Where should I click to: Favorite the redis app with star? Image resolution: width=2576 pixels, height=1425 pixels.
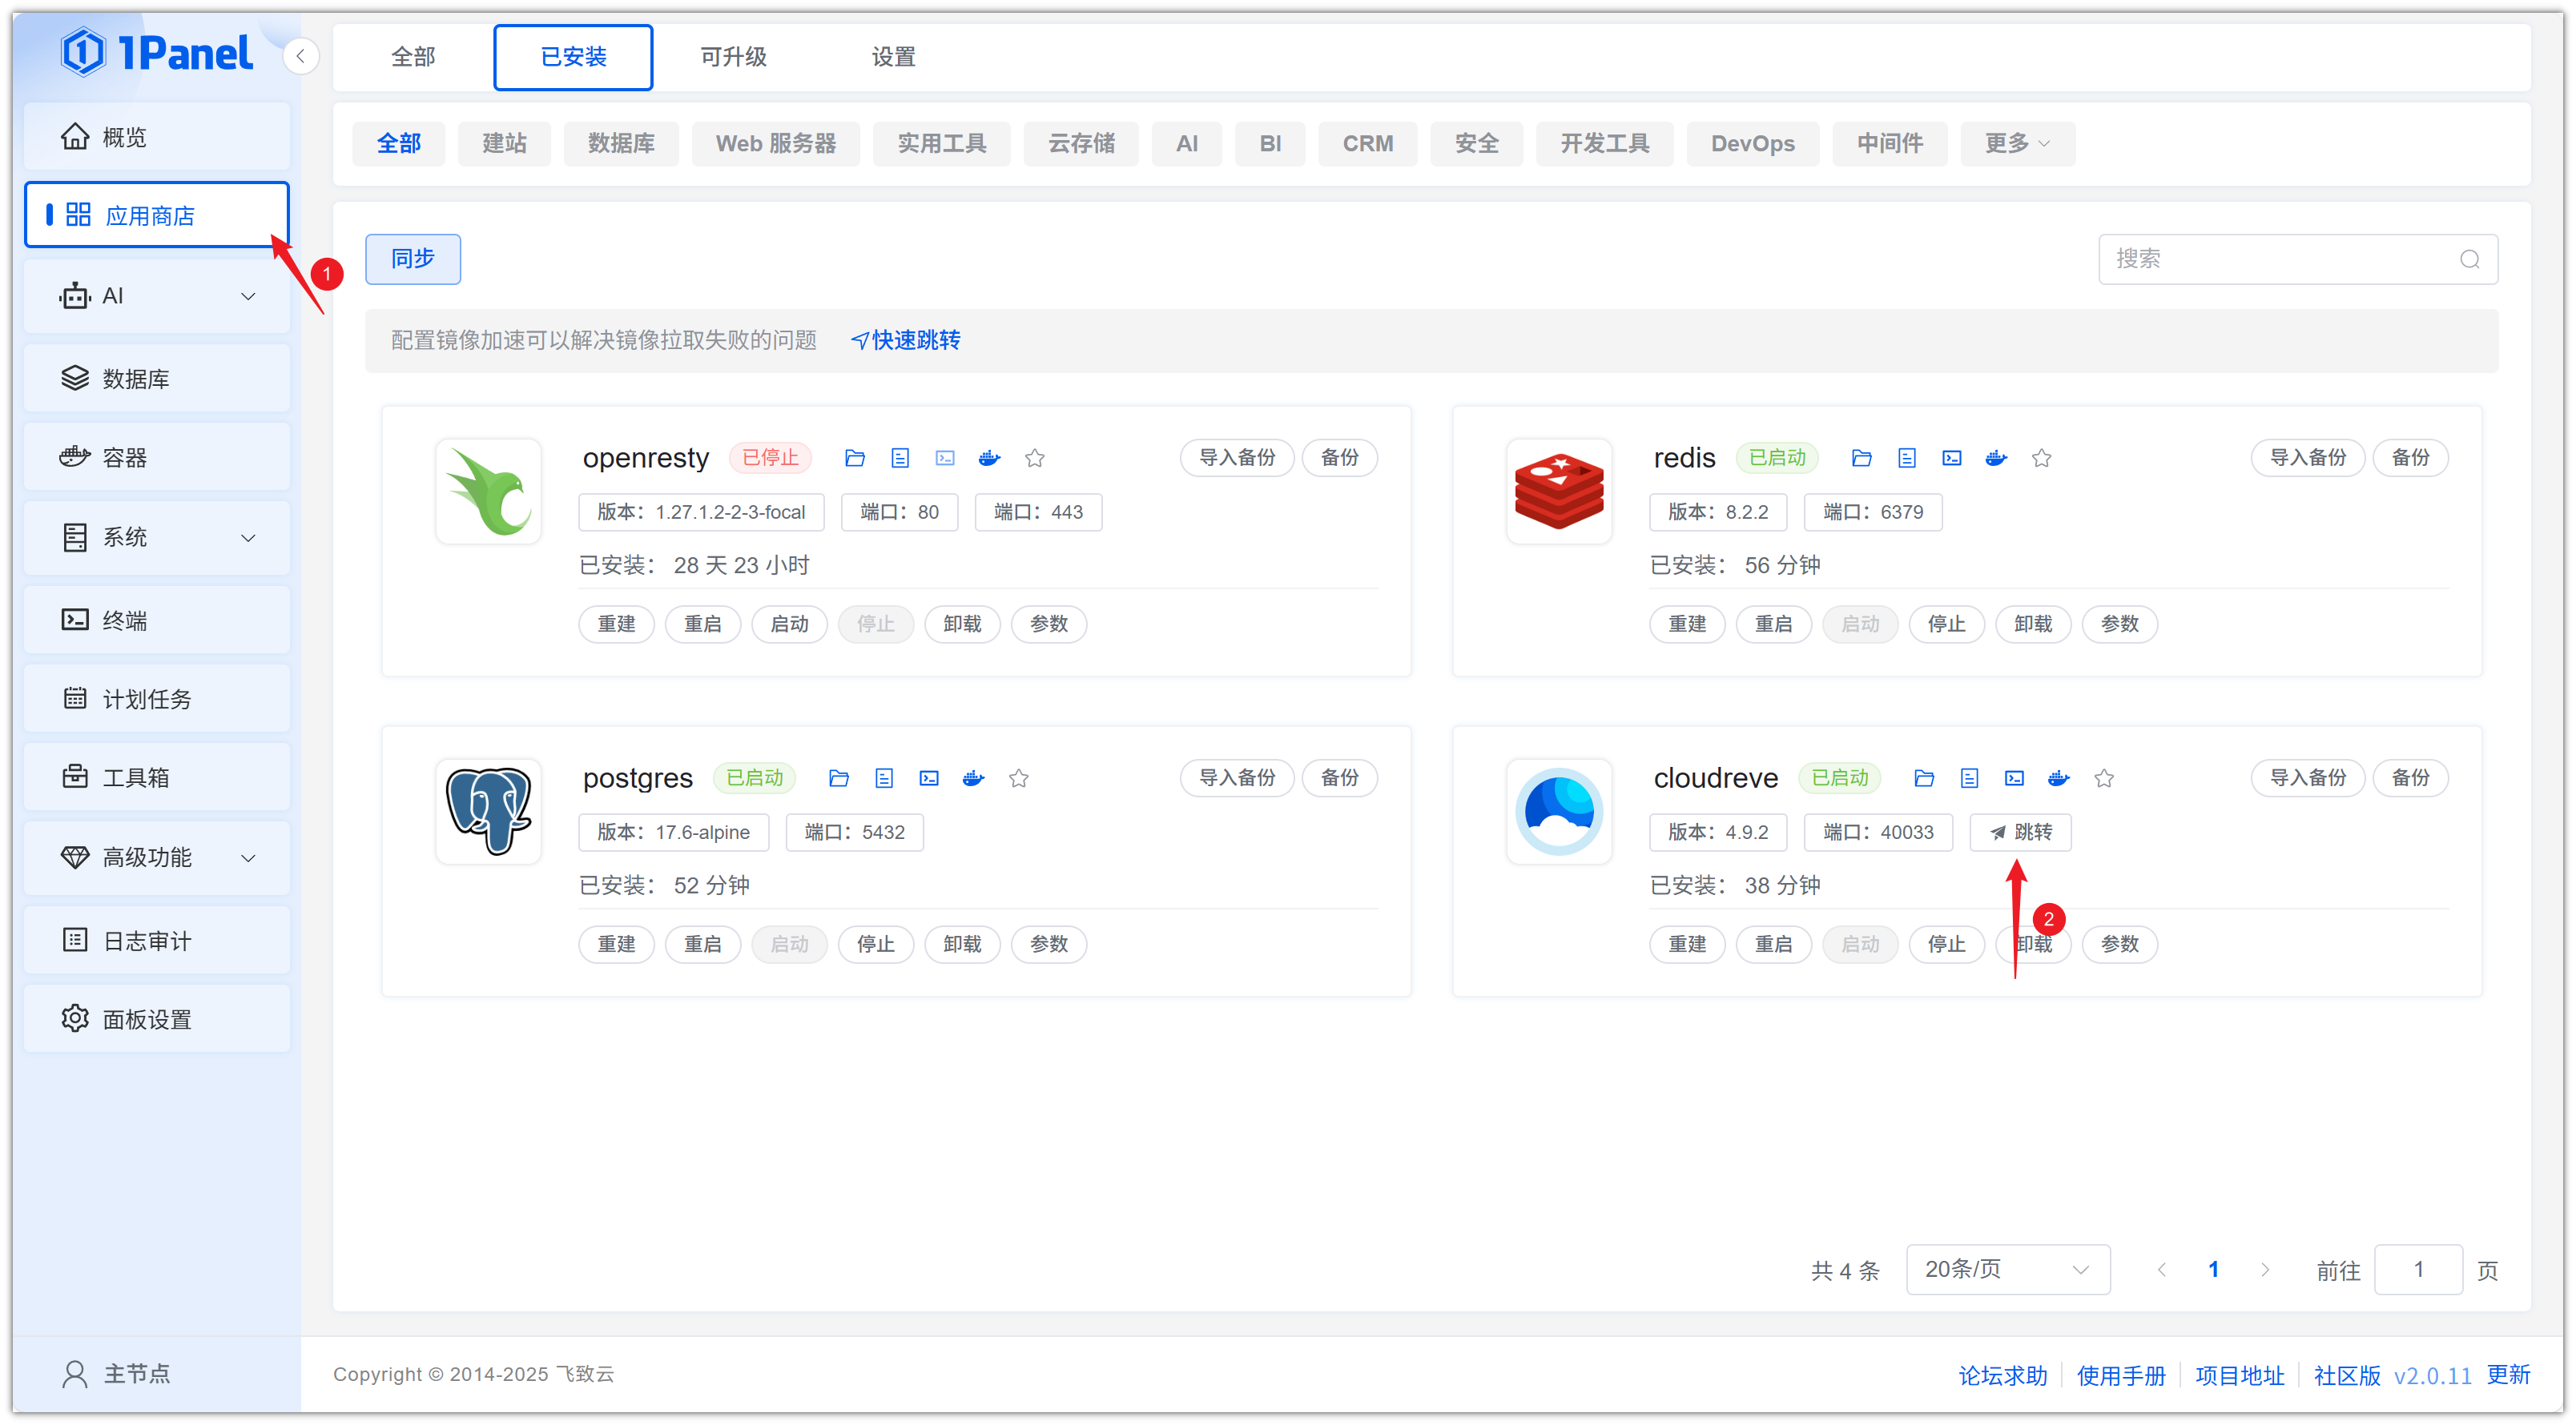tap(2041, 458)
